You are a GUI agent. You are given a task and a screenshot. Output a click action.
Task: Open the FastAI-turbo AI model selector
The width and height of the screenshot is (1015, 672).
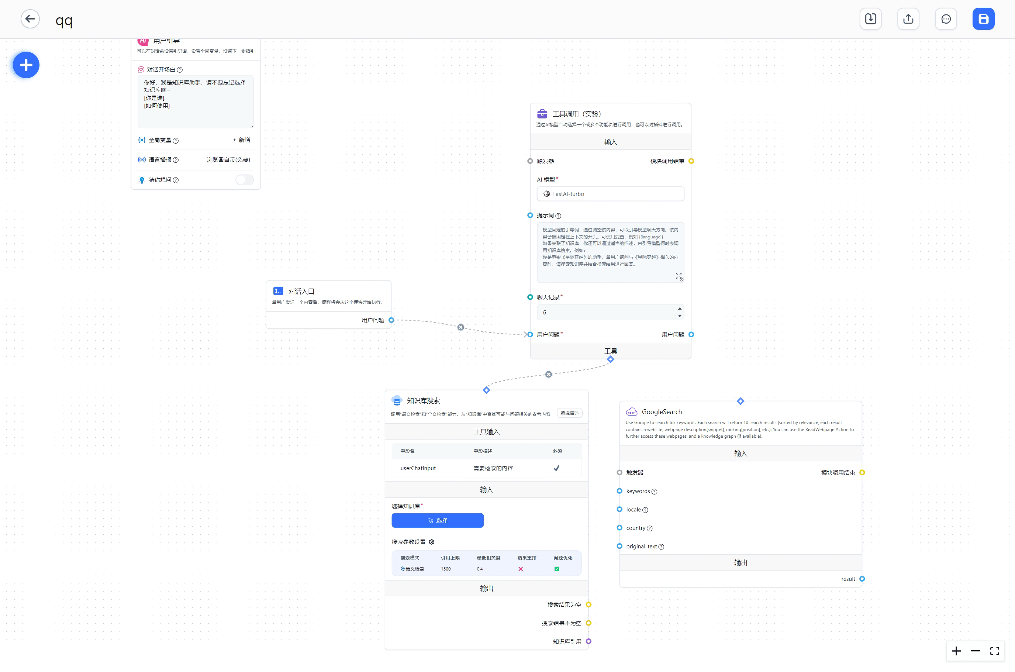[610, 194]
